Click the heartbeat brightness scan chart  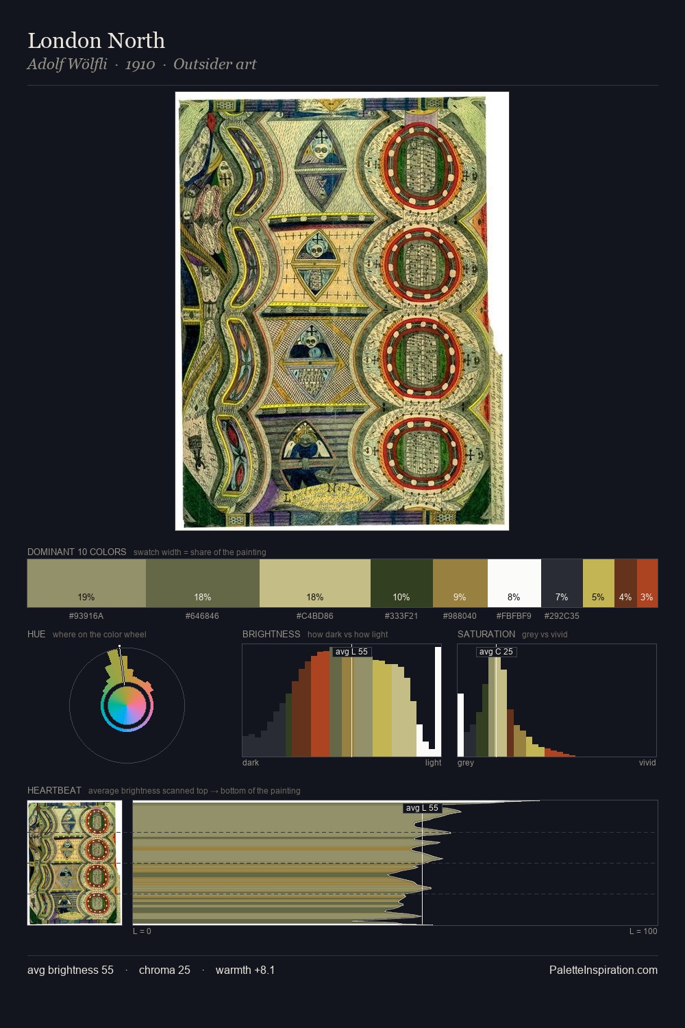point(395,863)
